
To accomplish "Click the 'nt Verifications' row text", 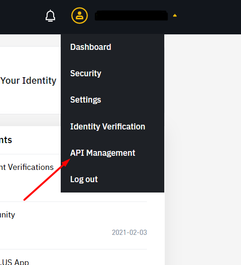I will [x=27, y=167].
